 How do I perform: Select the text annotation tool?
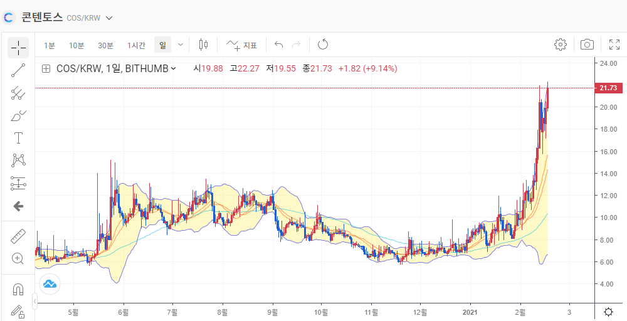18,138
